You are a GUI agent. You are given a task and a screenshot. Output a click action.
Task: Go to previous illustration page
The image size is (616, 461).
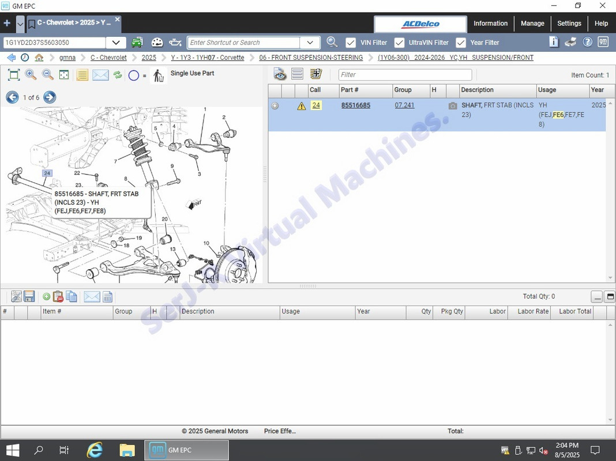click(x=12, y=97)
